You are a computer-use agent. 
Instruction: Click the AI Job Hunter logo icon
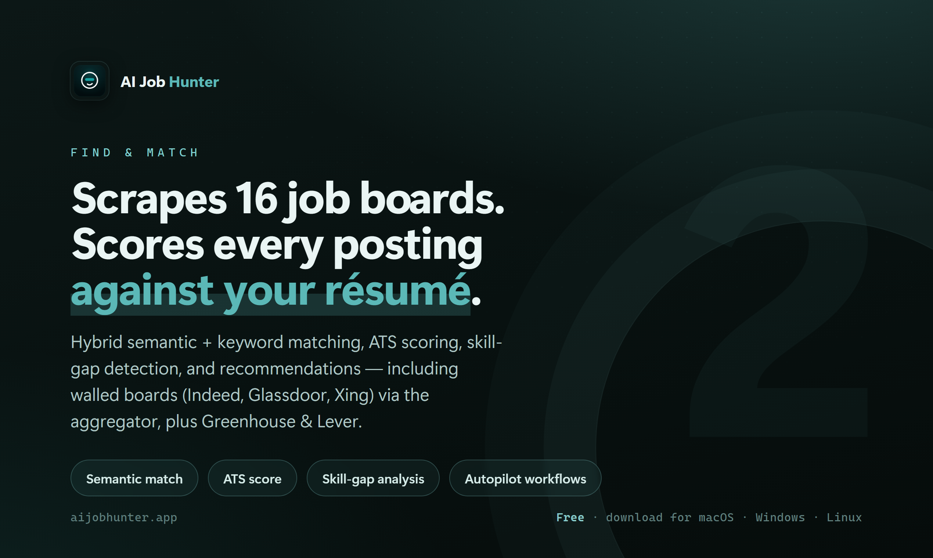(90, 81)
